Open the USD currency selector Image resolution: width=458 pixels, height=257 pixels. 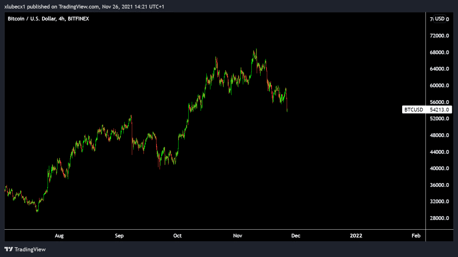point(439,19)
